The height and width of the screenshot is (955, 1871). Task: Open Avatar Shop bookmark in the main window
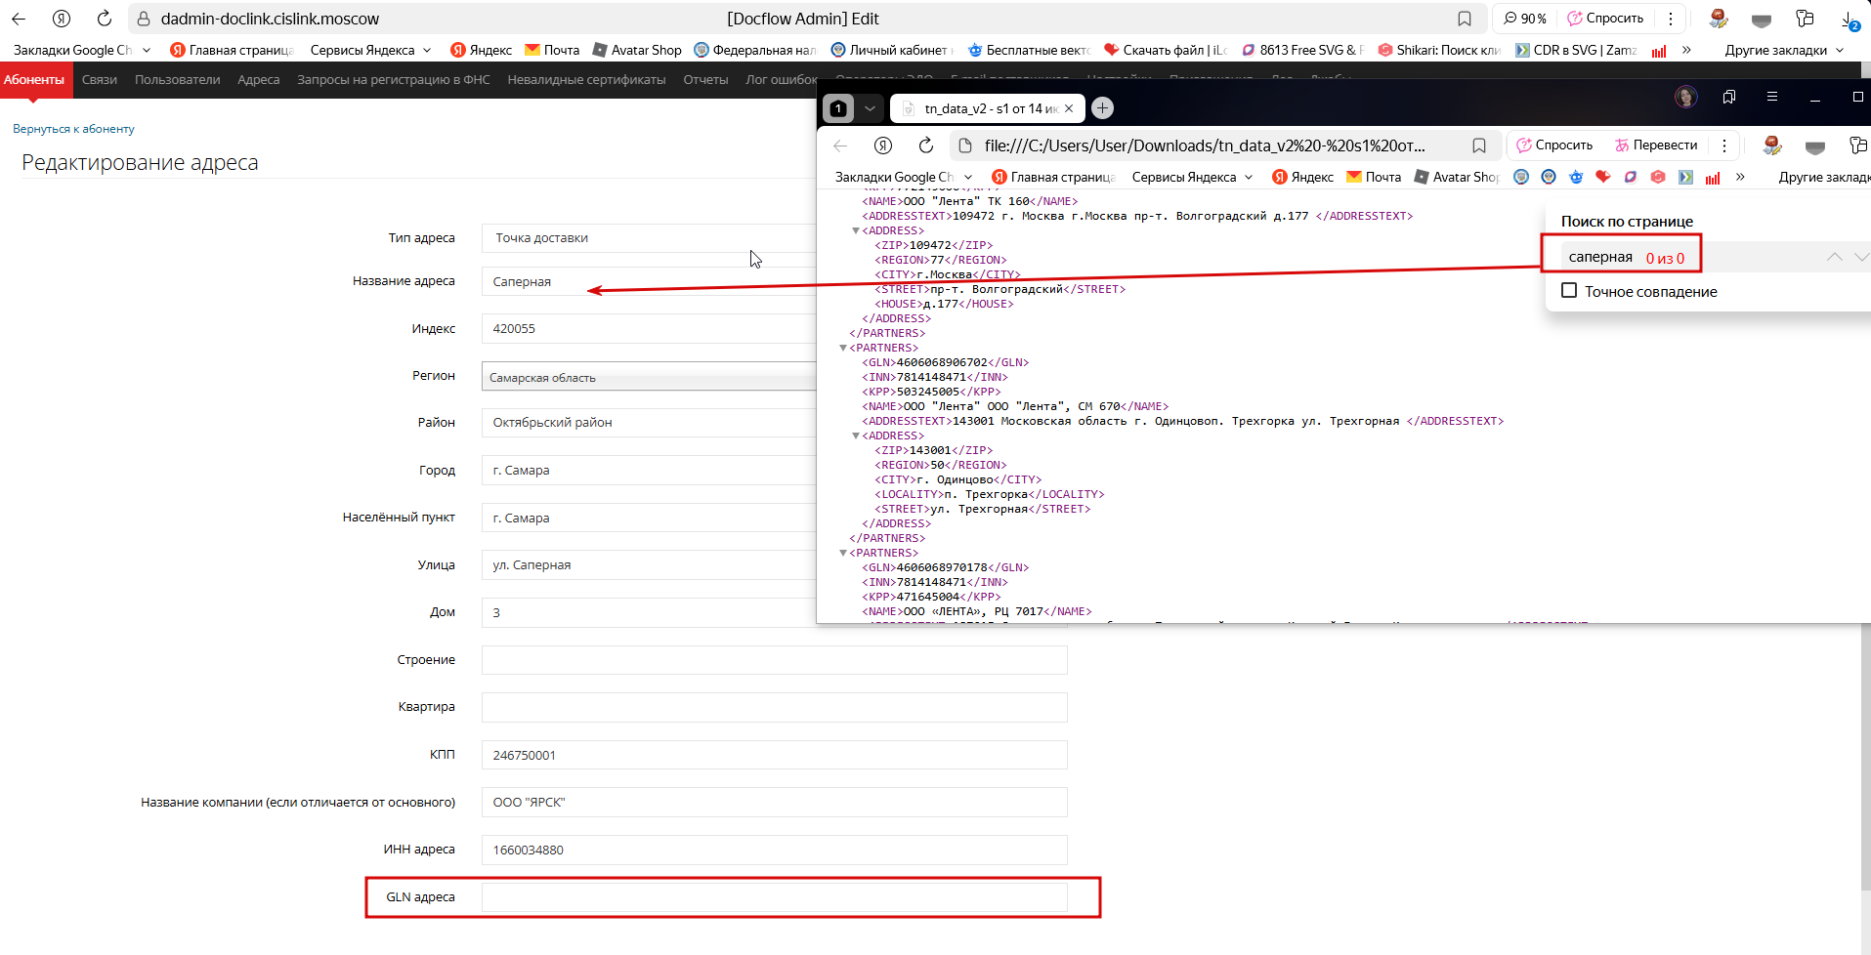(x=637, y=50)
